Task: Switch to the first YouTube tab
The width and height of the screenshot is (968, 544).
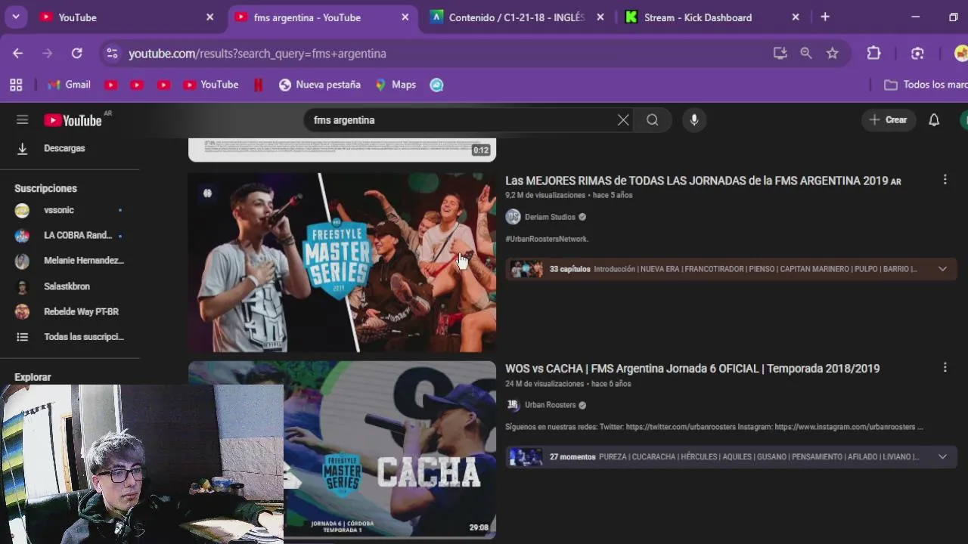Action: tap(126, 17)
